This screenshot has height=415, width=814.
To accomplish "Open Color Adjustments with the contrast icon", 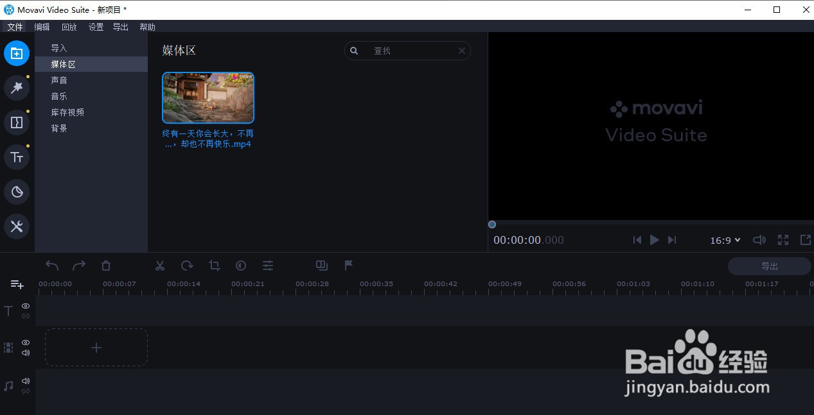I will pyautogui.click(x=240, y=265).
